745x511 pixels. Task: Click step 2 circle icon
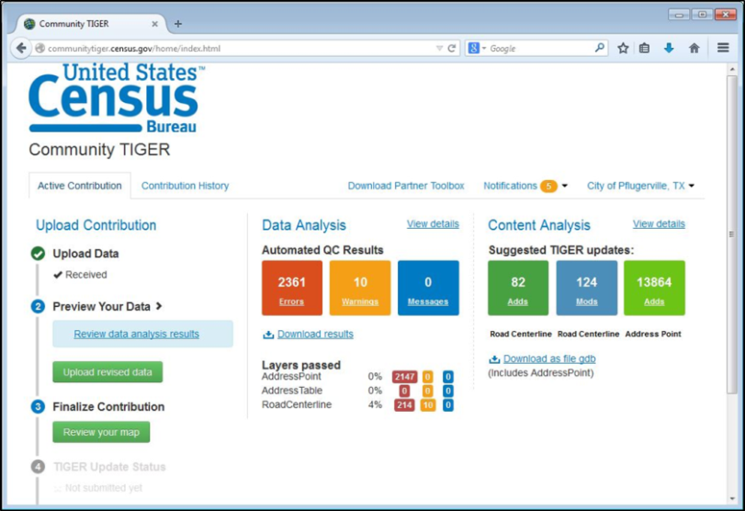point(38,307)
